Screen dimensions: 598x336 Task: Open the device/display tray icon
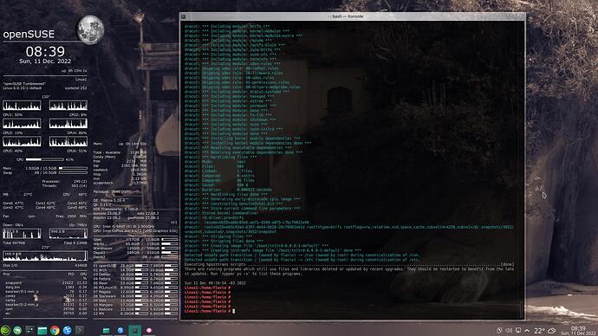[x=518, y=330]
